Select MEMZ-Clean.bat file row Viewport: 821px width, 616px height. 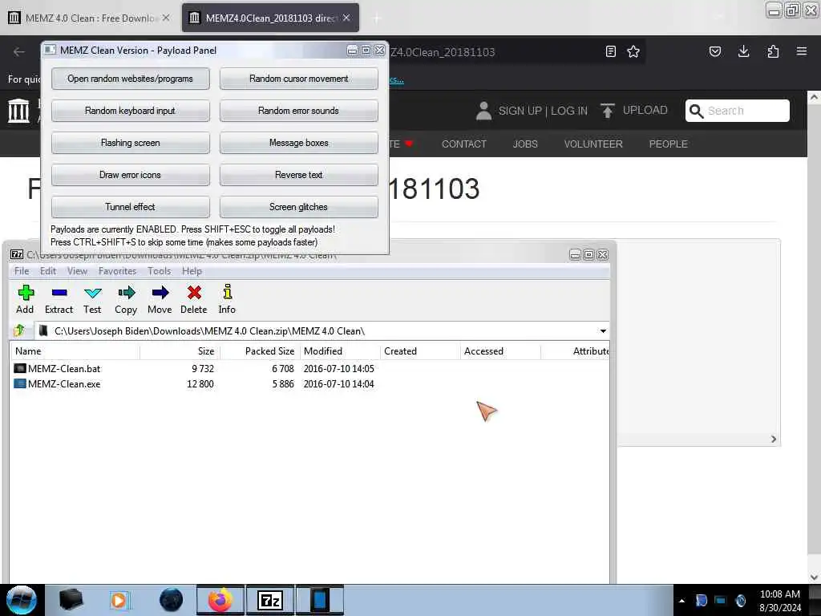tap(309, 368)
